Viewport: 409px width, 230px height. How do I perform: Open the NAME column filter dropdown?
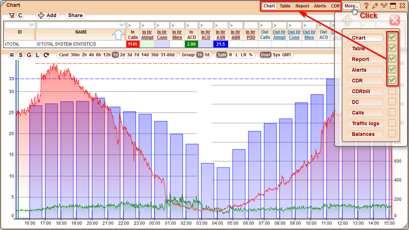point(122,25)
